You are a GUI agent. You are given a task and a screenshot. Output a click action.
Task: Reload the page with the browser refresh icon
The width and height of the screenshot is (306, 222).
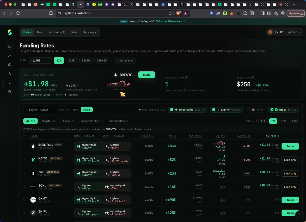(x=18, y=13)
